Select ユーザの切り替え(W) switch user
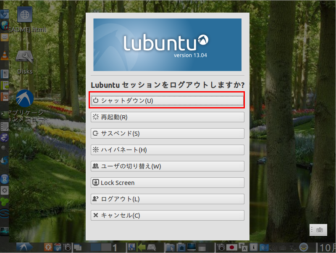Viewport: 336px width, 253px height. [x=167, y=166]
